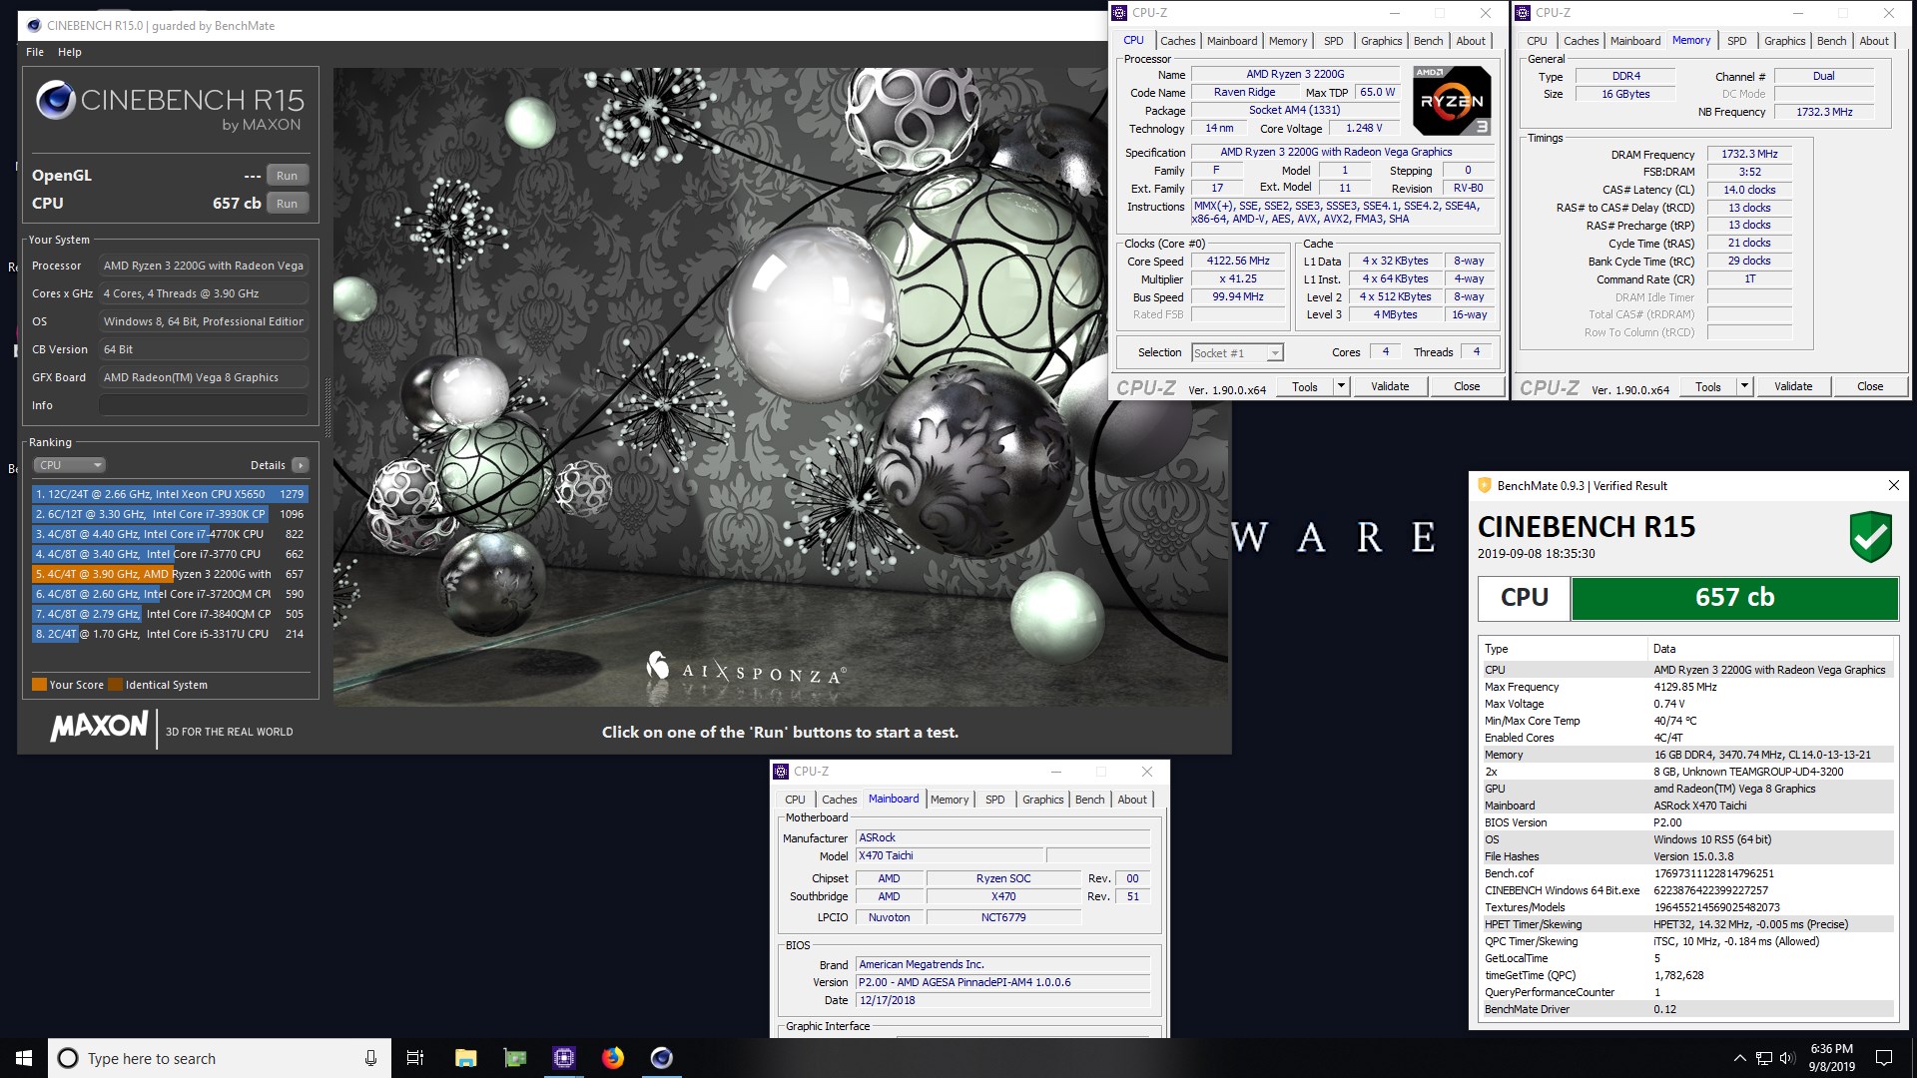Select ranking row Intel Core i5-3317U
Viewport: 1917px width, 1078px height.
coord(170,634)
